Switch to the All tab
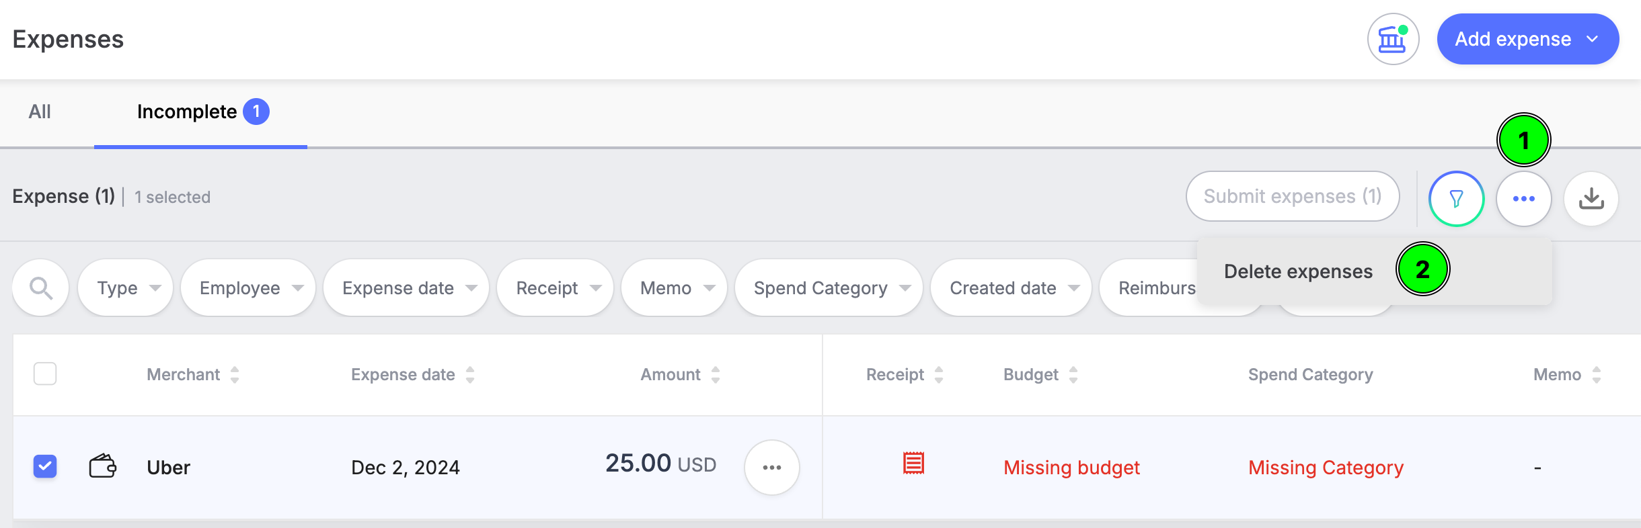 click(40, 112)
